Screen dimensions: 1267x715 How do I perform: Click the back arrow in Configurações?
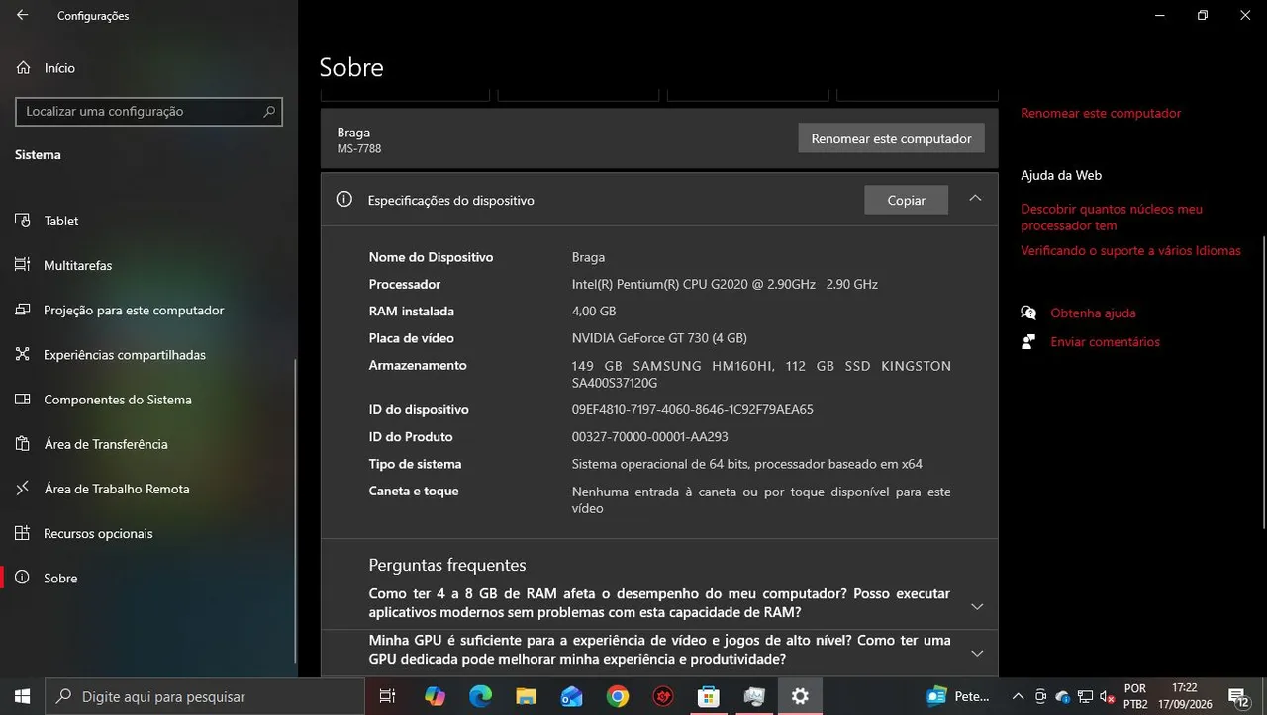pyautogui.click(x=23, y=16)
